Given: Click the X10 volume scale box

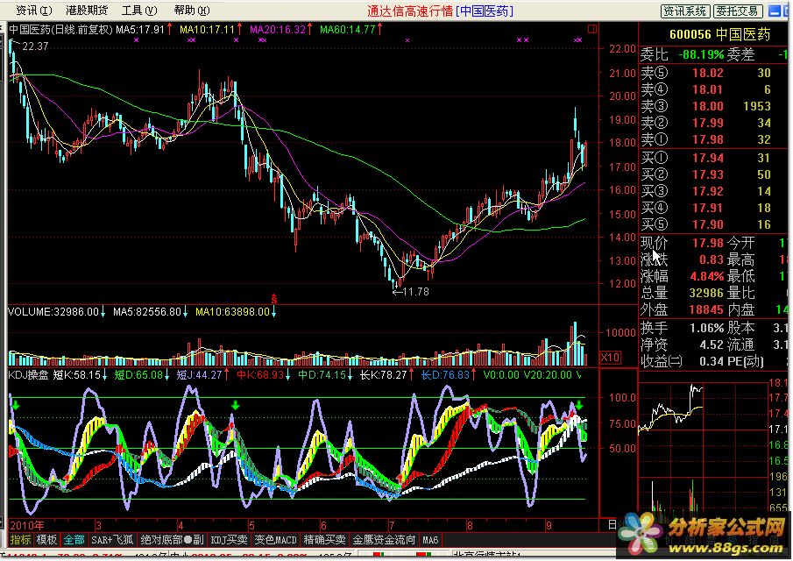Looking at the screenshot, I should point(610,357).
